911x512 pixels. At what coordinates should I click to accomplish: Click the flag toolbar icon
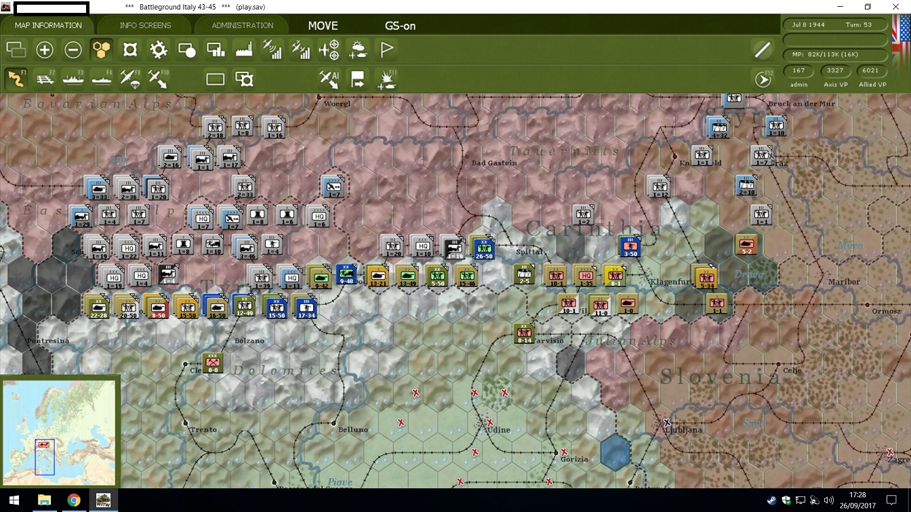click(386, 49)
